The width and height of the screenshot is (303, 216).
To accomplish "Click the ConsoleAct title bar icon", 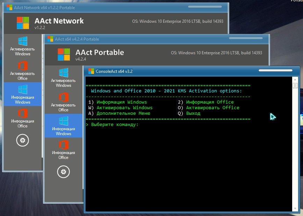I will point(91,71).
